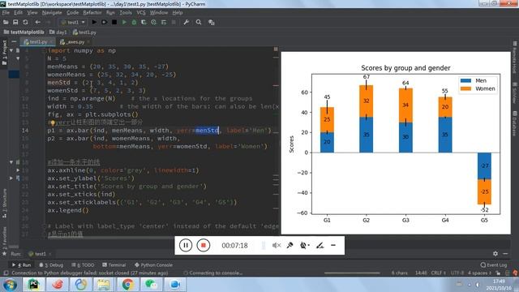Debug test1 with the green bug icon
Screen dimensions: 519x292
(x=134, y=22)
